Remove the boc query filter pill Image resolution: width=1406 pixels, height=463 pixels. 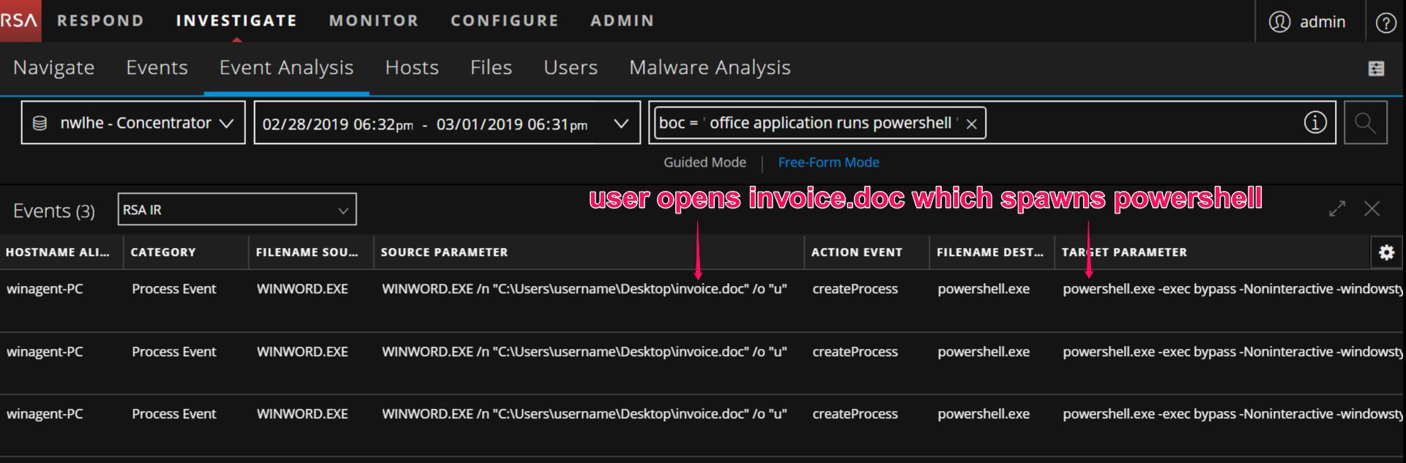(x=972, y=124)
